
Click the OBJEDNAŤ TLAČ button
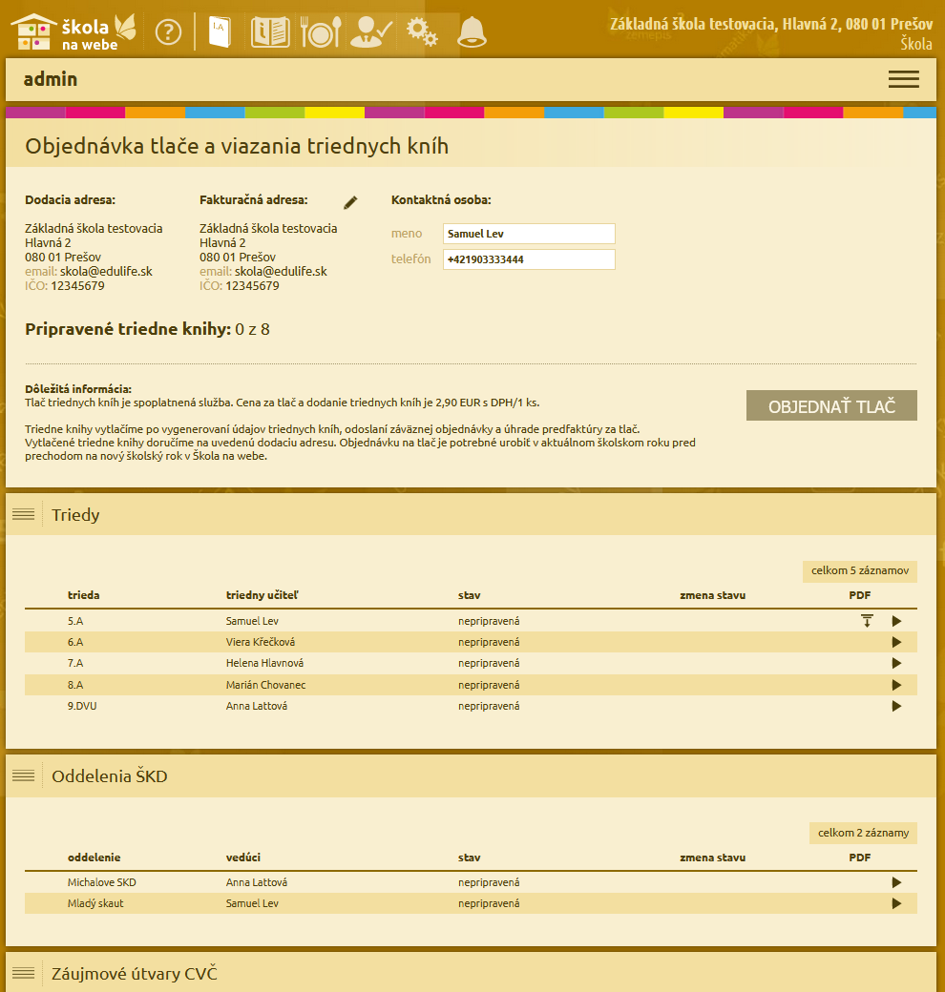[x=831, y=405]
